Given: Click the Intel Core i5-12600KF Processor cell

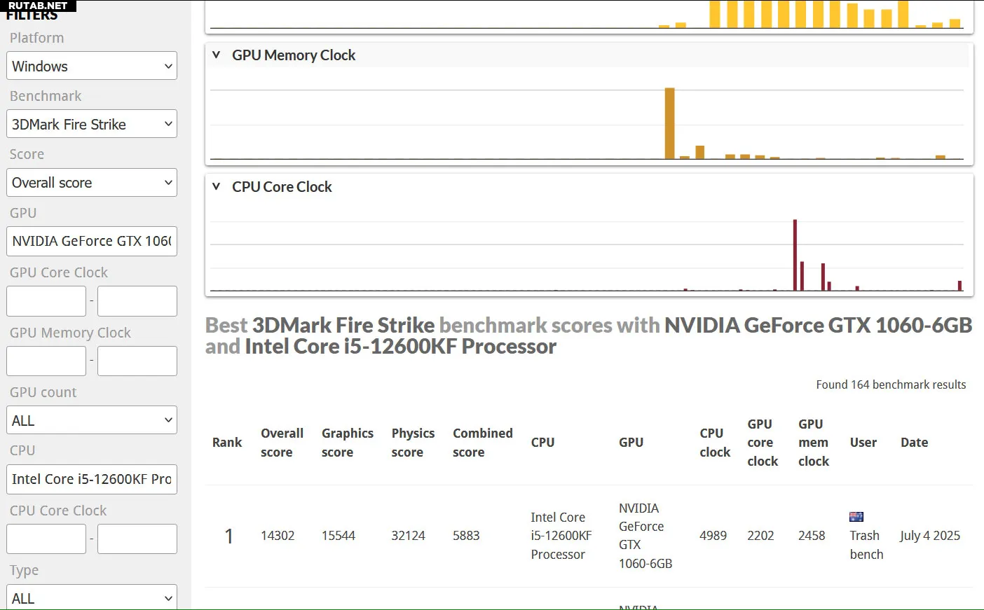Looking at the screenshot, I should (x=561, y=536).
